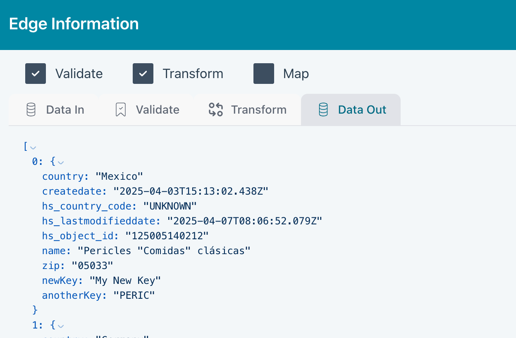Collapse the item 1 object chevron

point(61,326)
